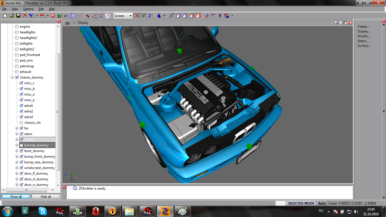Toggle the Z axis constraint button

pyautogui.click(x=149, y=16)
